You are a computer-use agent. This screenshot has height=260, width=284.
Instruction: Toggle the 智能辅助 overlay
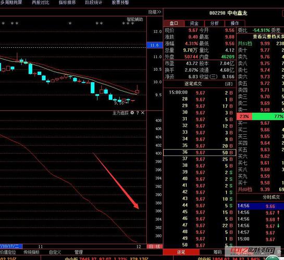tap(135, 19)
